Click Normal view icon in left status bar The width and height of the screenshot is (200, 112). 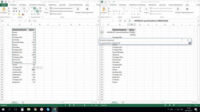(65, 105)
